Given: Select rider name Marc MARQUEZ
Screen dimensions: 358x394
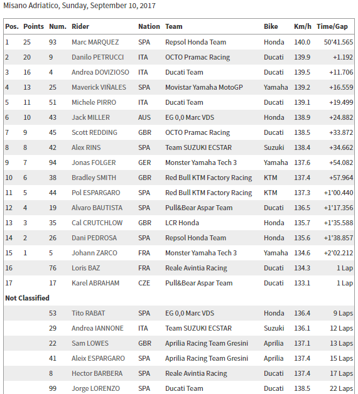Looking at the screenshot, I should coord(95,42).
